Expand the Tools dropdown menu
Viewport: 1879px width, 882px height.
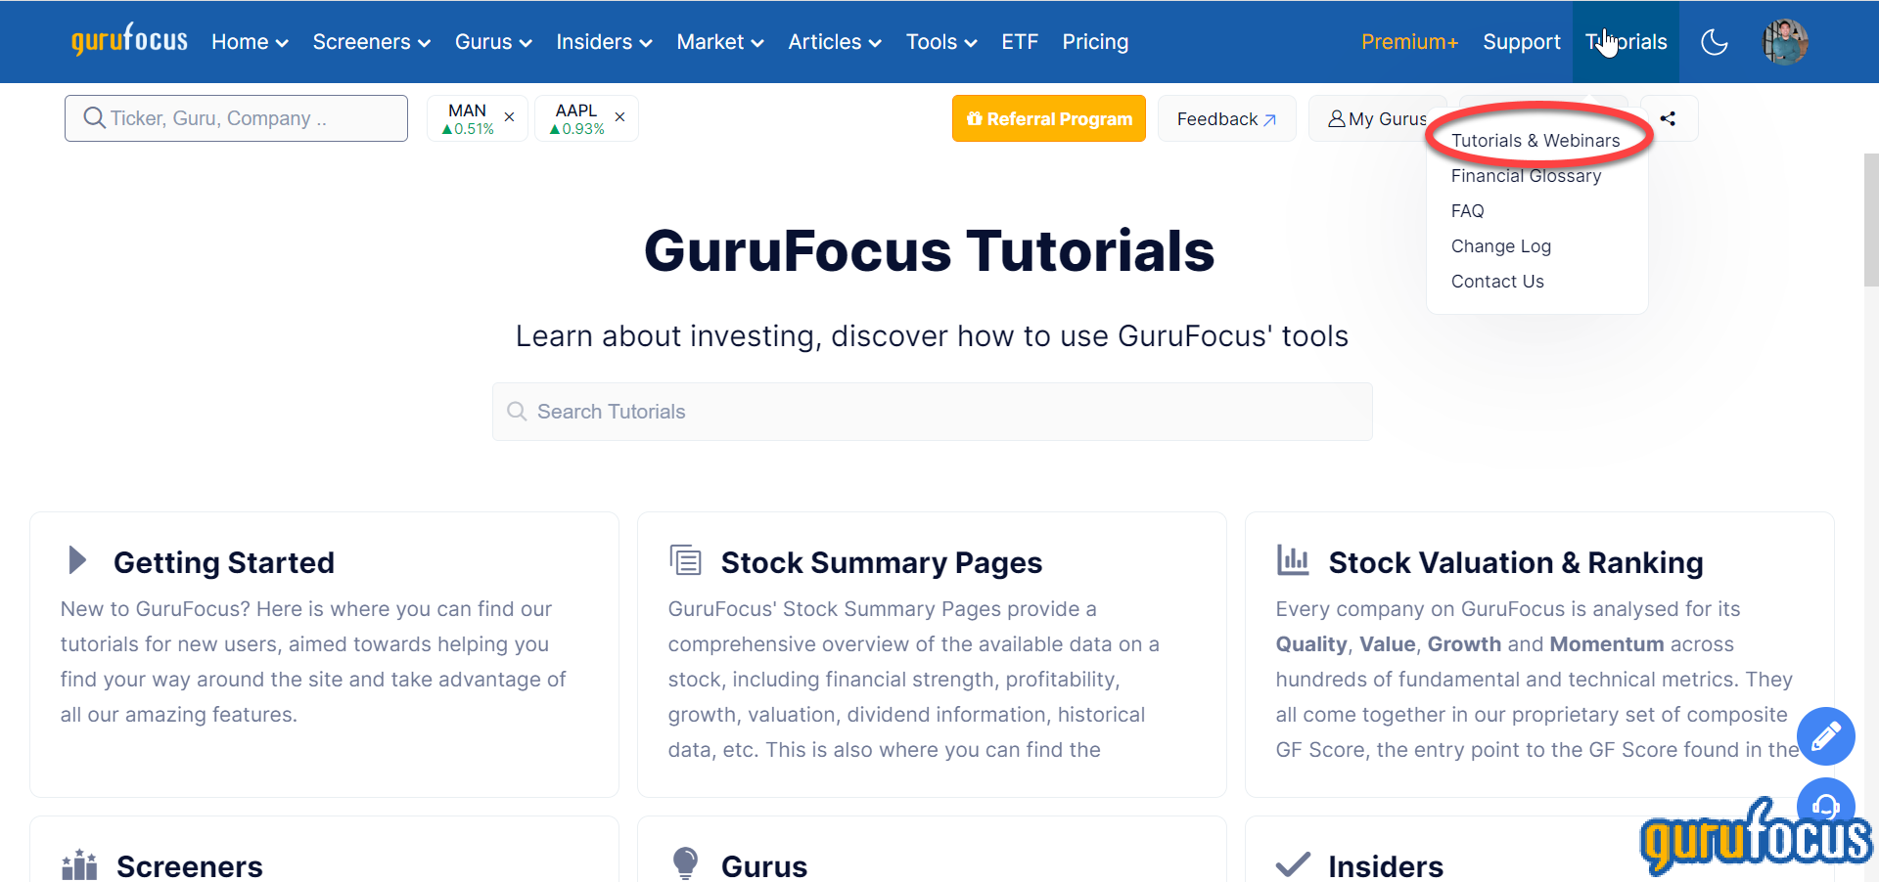[x=941, y=42]
